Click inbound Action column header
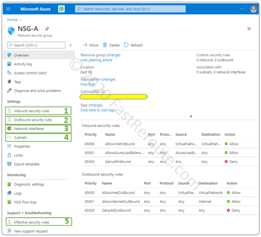The image size is (261, 237). click(230, 134)
